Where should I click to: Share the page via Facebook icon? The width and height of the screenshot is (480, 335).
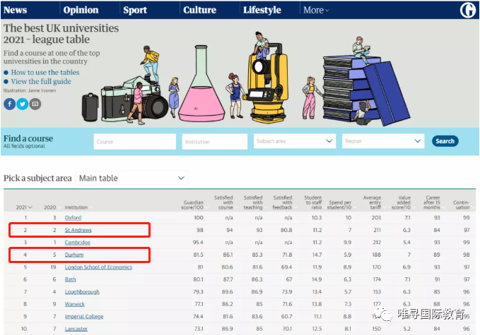pos(9,104)
